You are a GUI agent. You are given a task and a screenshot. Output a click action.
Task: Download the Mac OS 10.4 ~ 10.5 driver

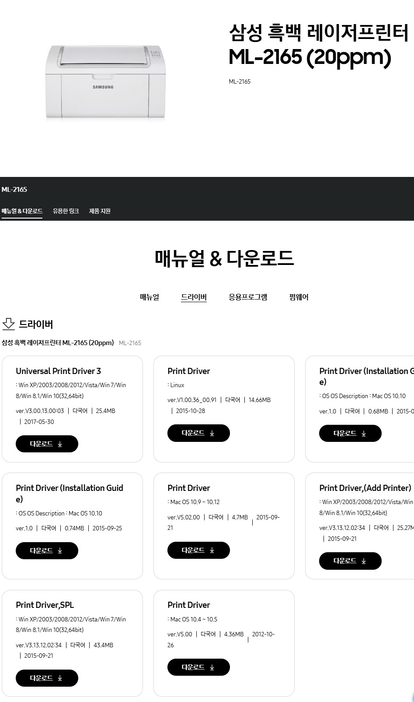click(198, 667)
